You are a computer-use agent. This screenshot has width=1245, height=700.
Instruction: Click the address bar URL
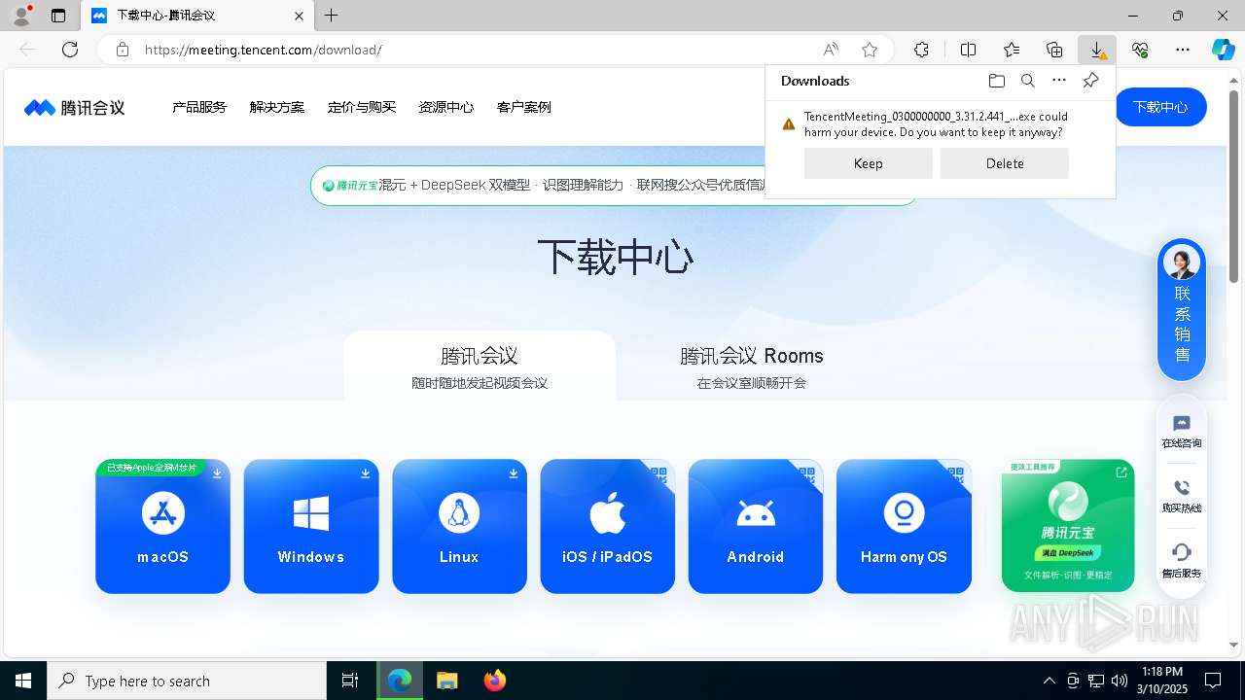click(x=264, y=50)
